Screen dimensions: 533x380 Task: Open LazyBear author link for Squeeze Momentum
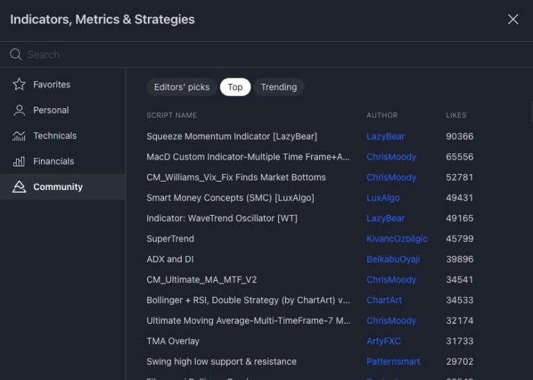point(385,137)
